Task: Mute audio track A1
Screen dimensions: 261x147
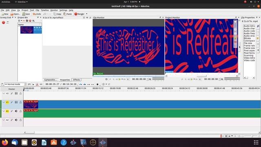Action: click(16, 111)
